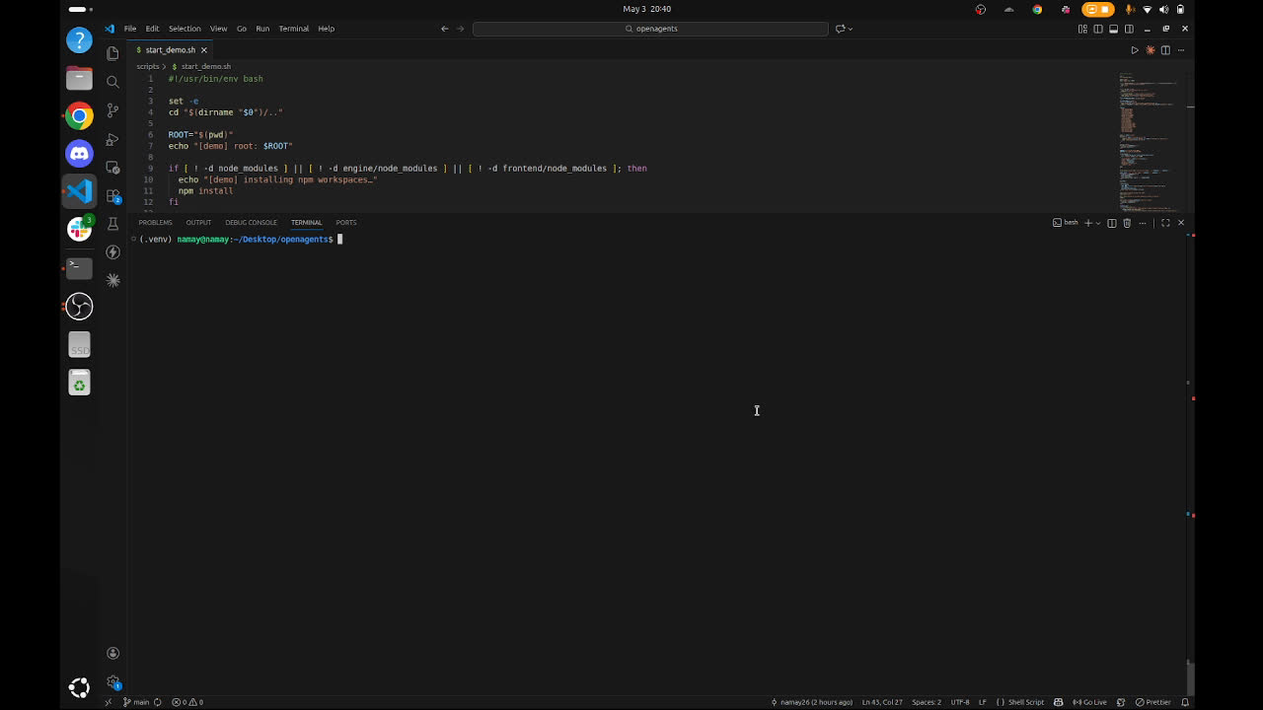Image resolution: width=1263 pixels, height=710 pixels.
Task: Split the terminal pane
Action: 1111,223
